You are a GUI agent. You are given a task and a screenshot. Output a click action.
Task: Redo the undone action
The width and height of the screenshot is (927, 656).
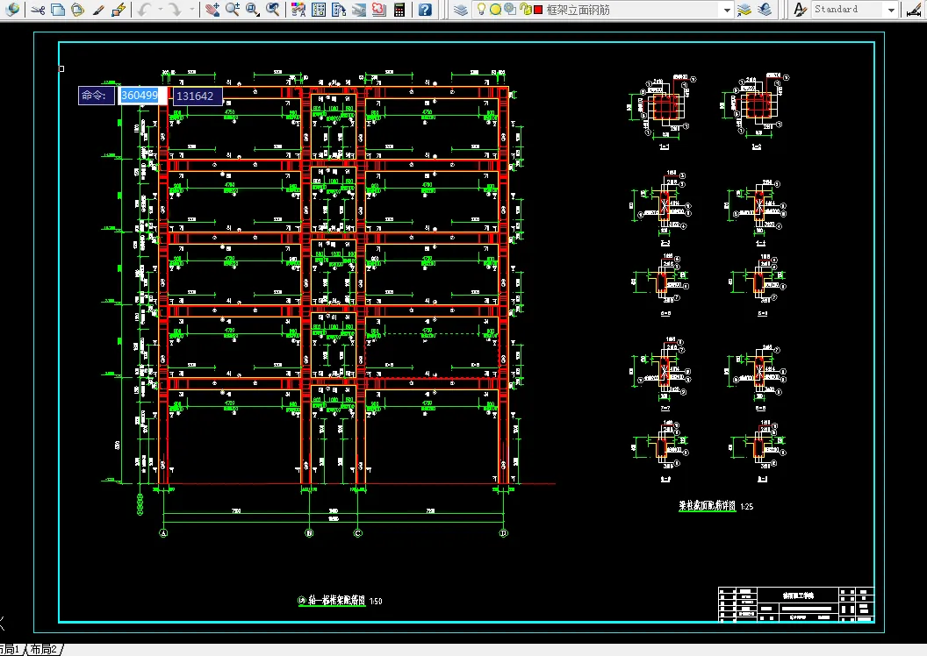[175, 10]
